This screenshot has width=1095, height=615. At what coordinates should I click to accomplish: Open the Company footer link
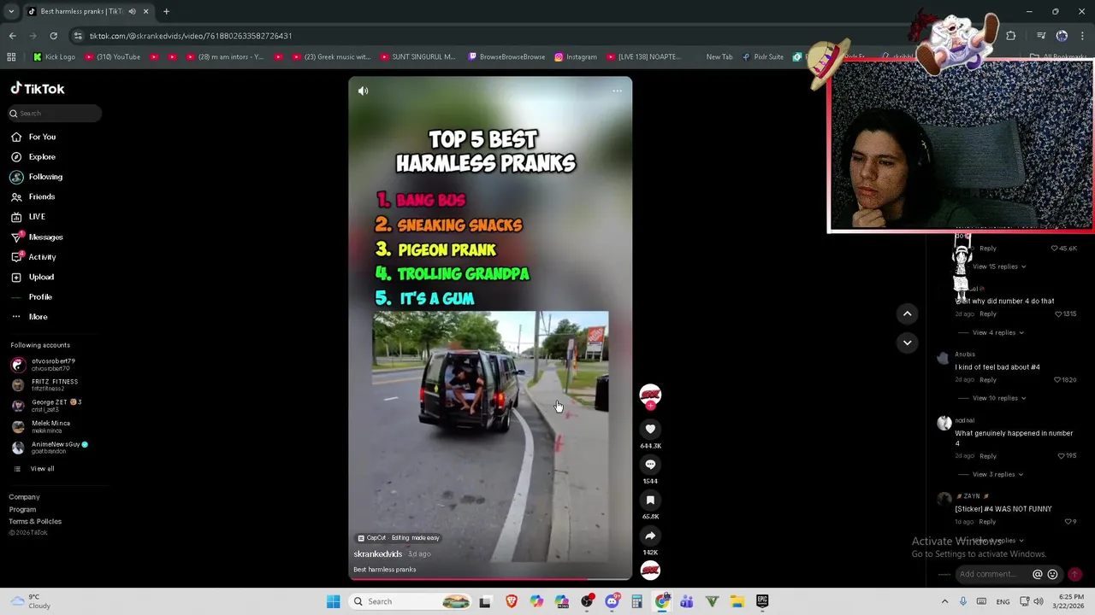click(x=24, y=497)
